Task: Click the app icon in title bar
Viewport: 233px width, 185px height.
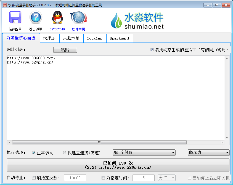Action: pyautogui.click(x=5, y=5)
